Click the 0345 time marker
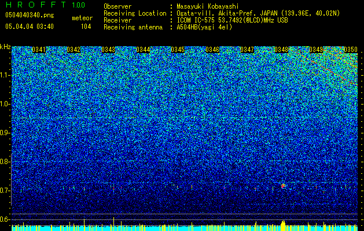364x231 pixels. 178,50
